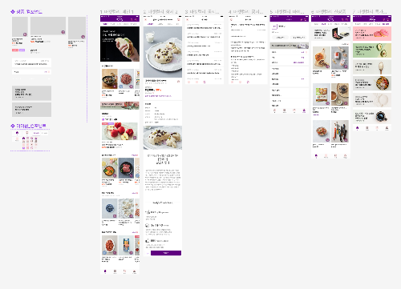This screenshot has height=289, width=401.
Task: Tap the home icon in frame 7 bottom bar
Action: [358, 128]
